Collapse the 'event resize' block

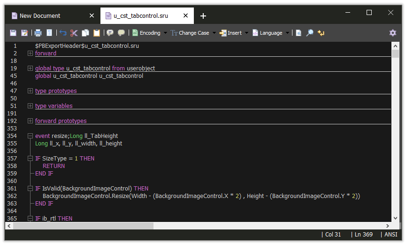tap(30, 136)
